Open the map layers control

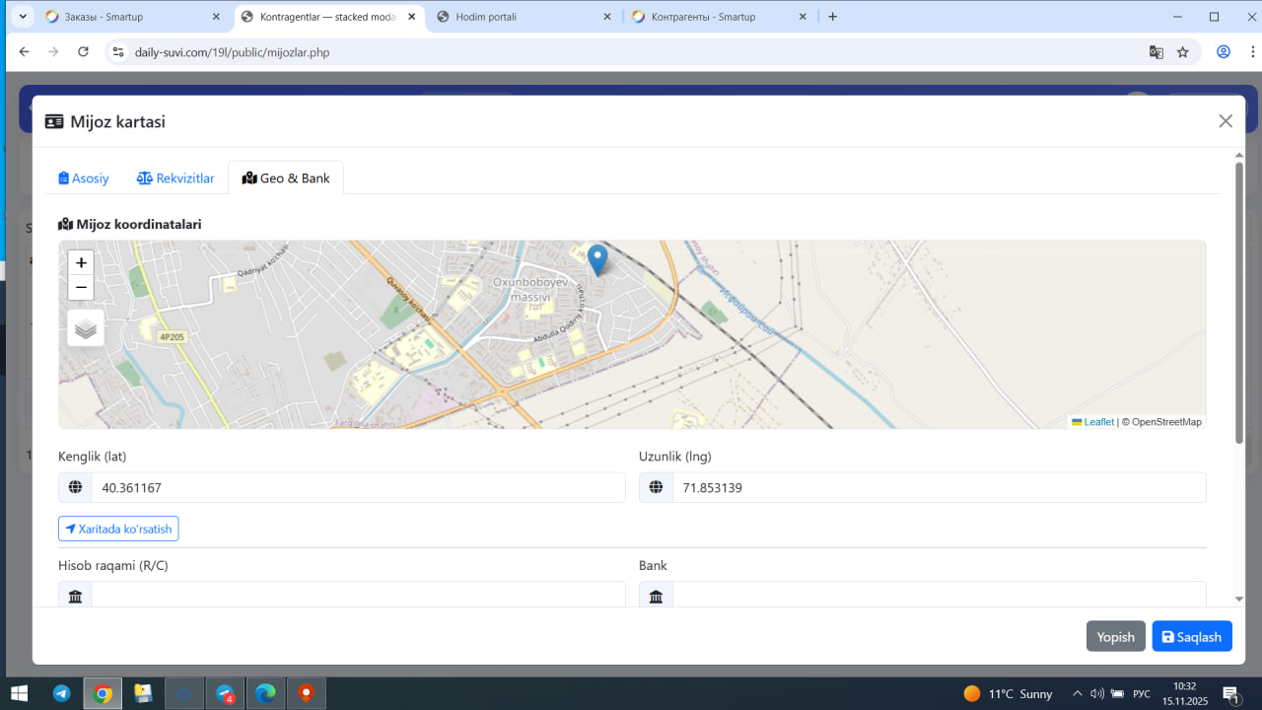pos(86,328)
